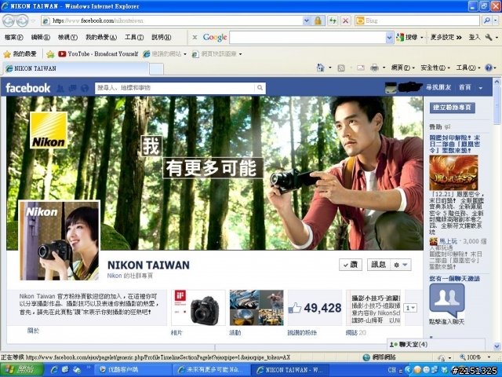
Task: Click the 首頁 home link
Action: [x=465, y=87]
